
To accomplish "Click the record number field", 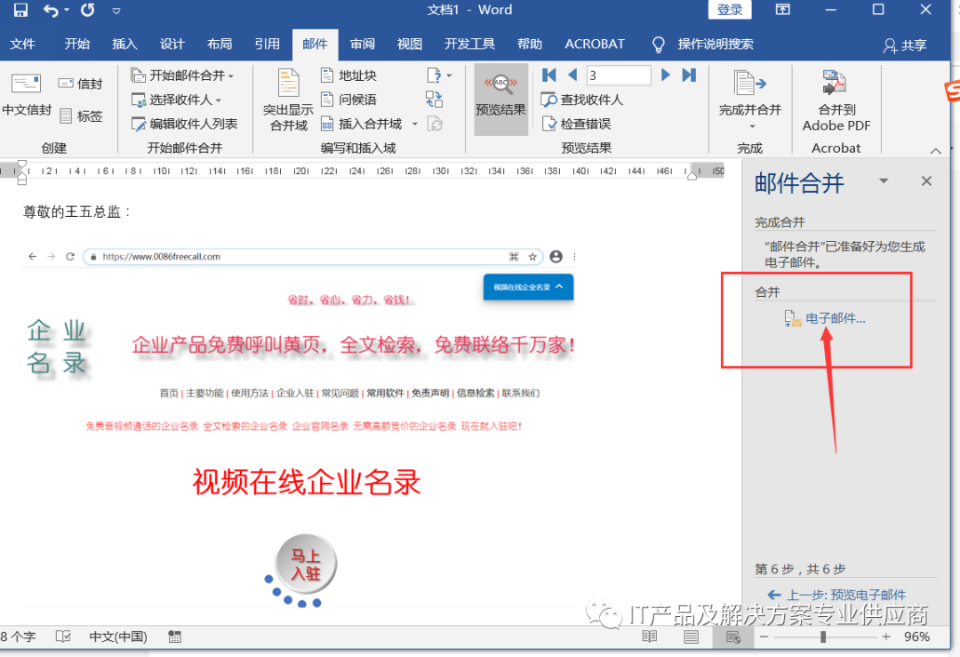I will coord(619,76).
